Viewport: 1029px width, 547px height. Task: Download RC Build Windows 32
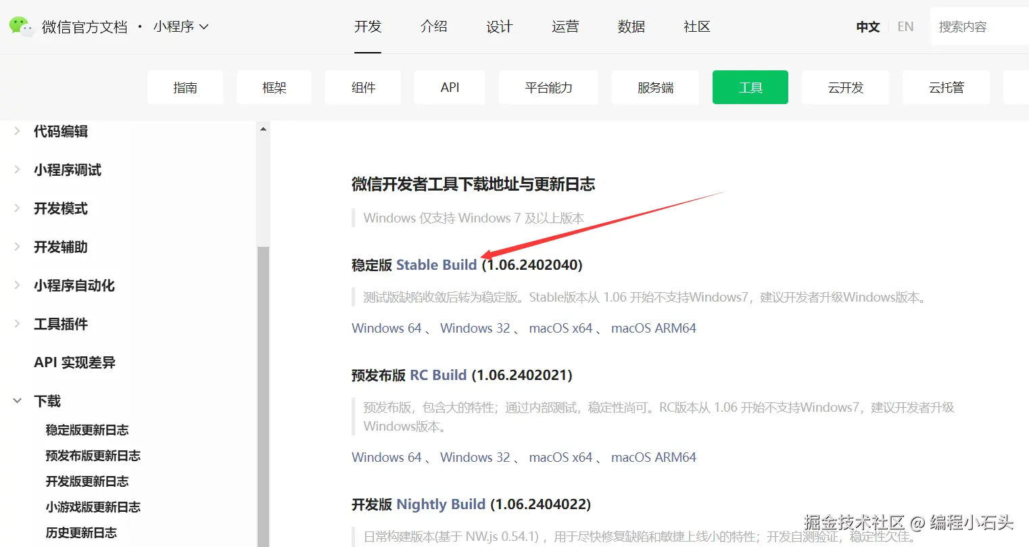pyautogui.click(x=475, y=457)
